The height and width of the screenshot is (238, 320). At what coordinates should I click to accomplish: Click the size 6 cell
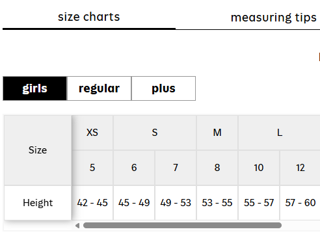134,168
